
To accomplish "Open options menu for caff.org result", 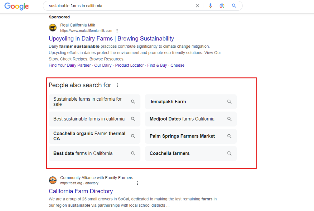I will pos(137,183).
